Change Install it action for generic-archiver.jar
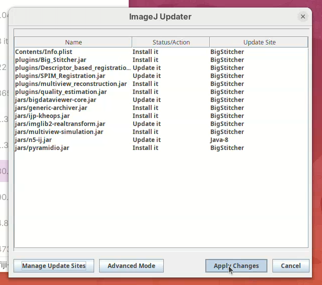The image size is (322, 285). pyautogui.click(x=145, y=107)
